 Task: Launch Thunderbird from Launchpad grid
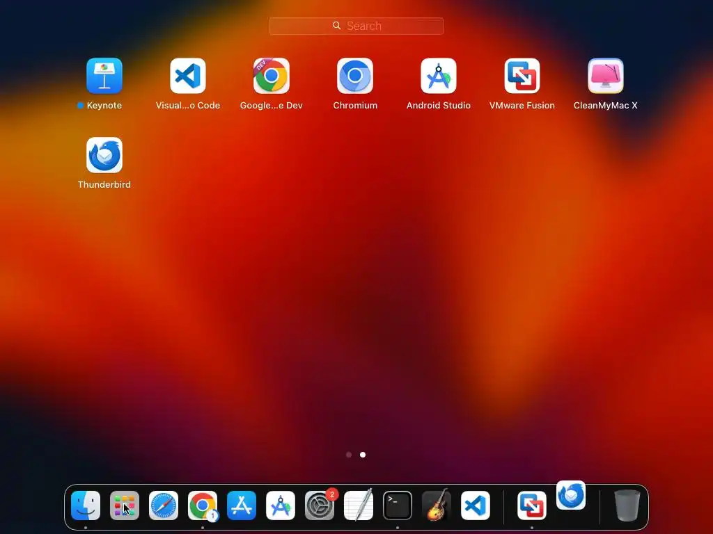coord(104,155)
